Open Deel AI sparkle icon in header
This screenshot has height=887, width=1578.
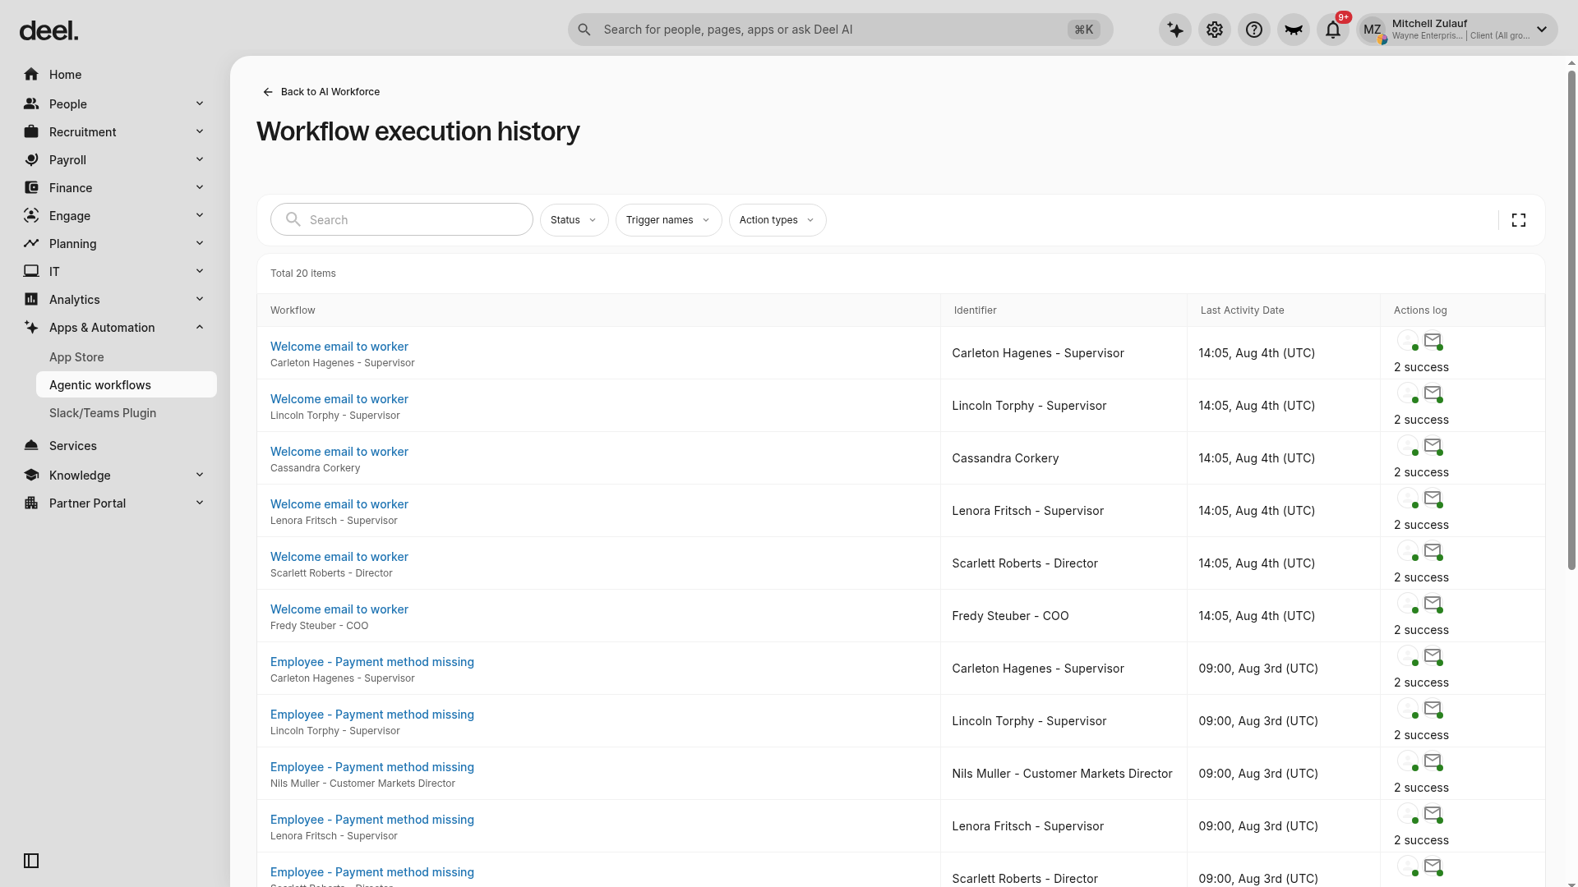click(1175, 30)
